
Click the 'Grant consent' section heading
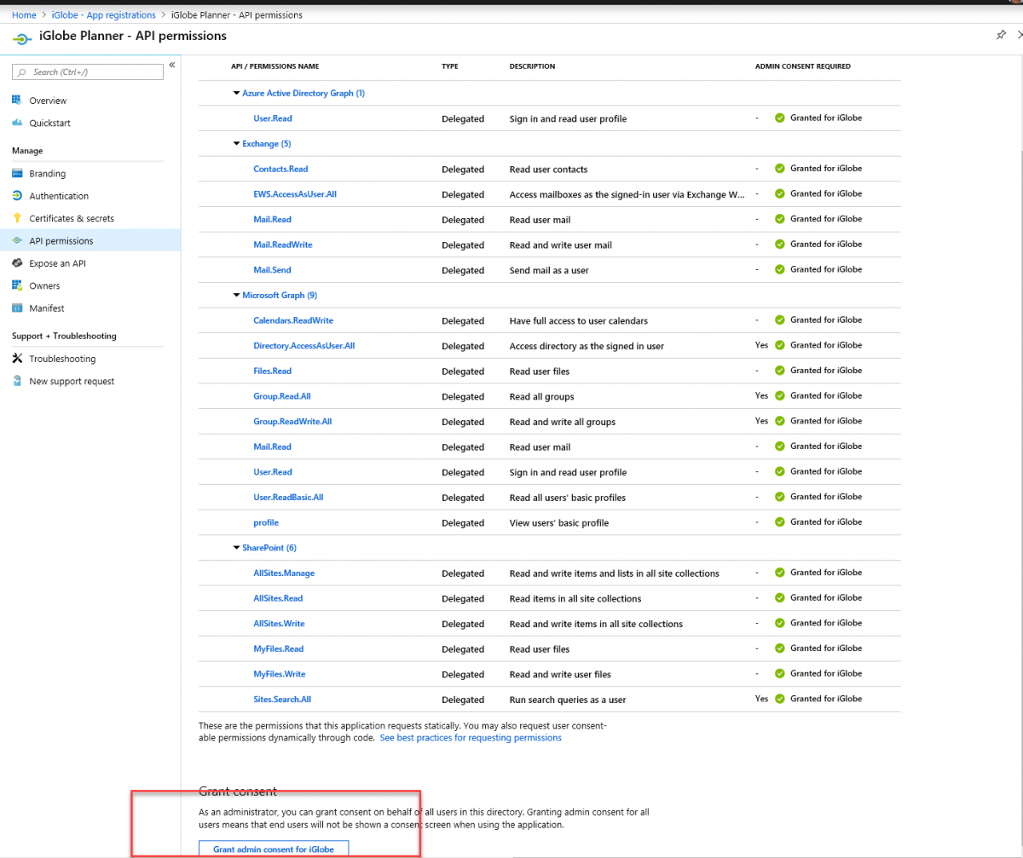(x=238, y=792)
